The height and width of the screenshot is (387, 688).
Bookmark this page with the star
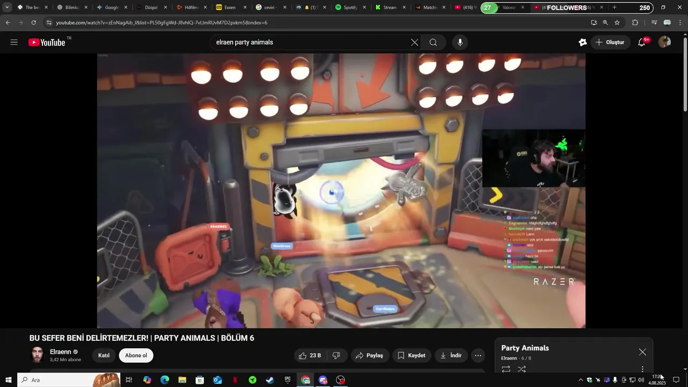pyautogui.click(x=617, y=23)
